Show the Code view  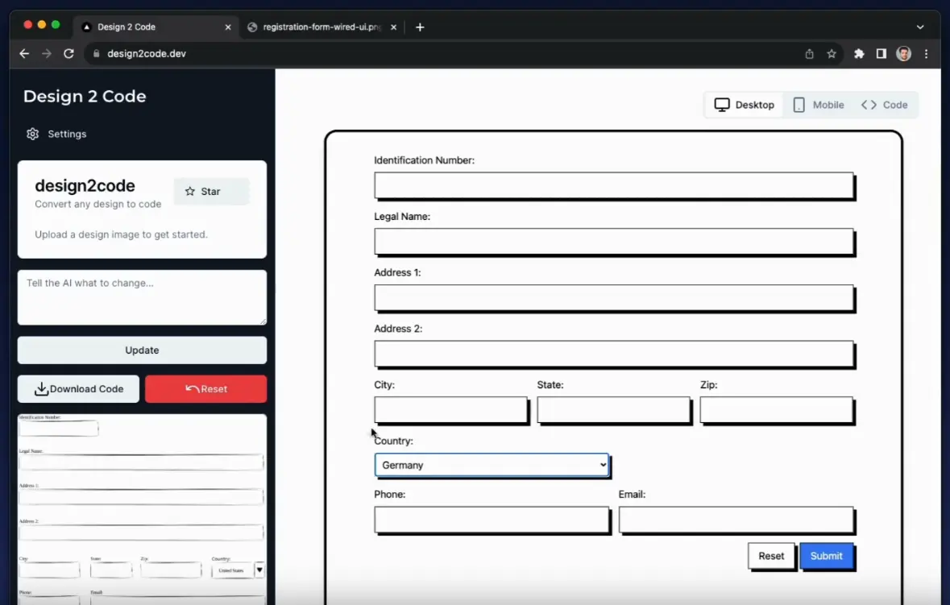pos(885,105)
